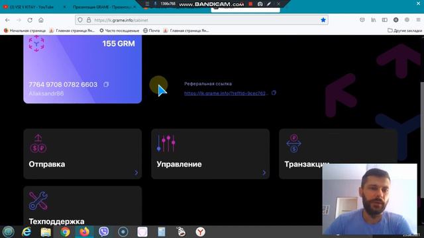Viewport: 424px width, 238px height.
Task: Launch Google Chrome from the taskbar
Action: (65, 232)
